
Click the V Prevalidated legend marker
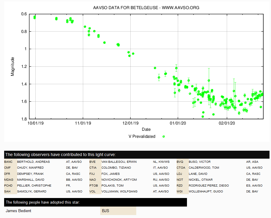coord(163,137)
